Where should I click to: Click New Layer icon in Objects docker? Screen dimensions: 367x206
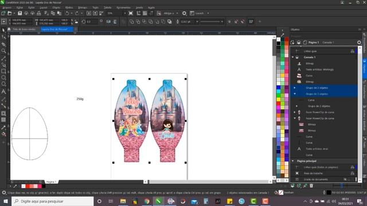pyautogui.click(x=292, y=185)
